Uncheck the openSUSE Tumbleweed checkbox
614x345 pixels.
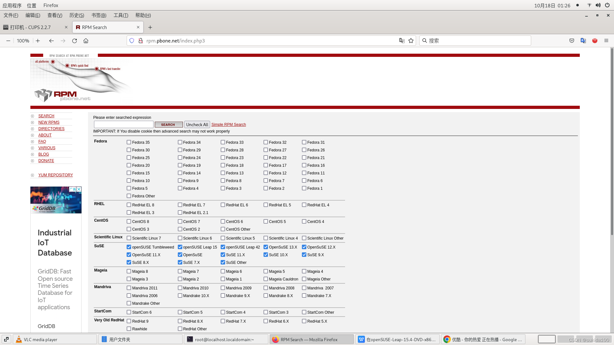[129, 247]
